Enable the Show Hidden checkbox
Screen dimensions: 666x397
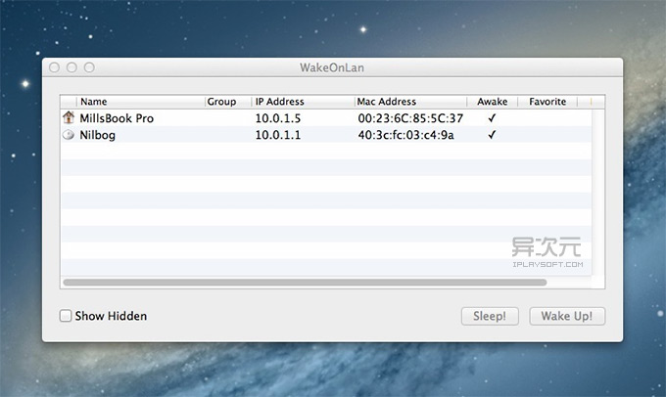(66, 316)
